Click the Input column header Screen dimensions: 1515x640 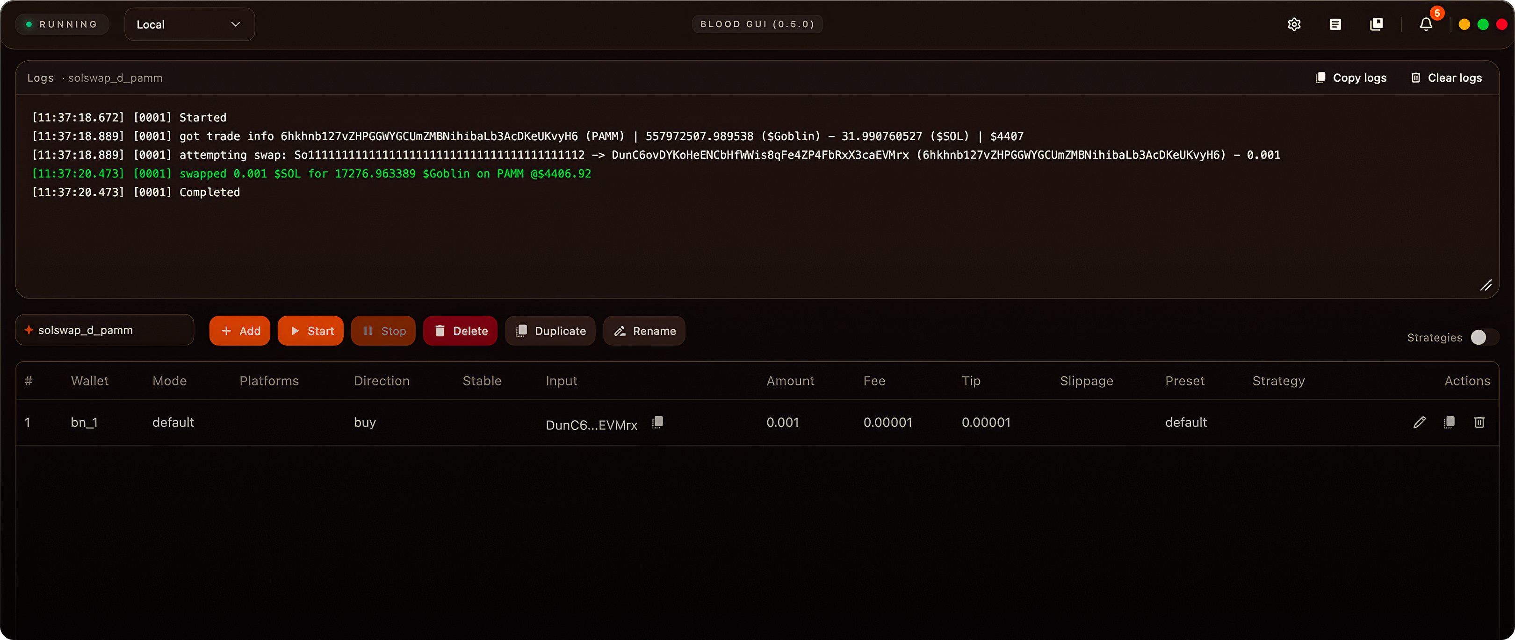(x=561, y=381)
